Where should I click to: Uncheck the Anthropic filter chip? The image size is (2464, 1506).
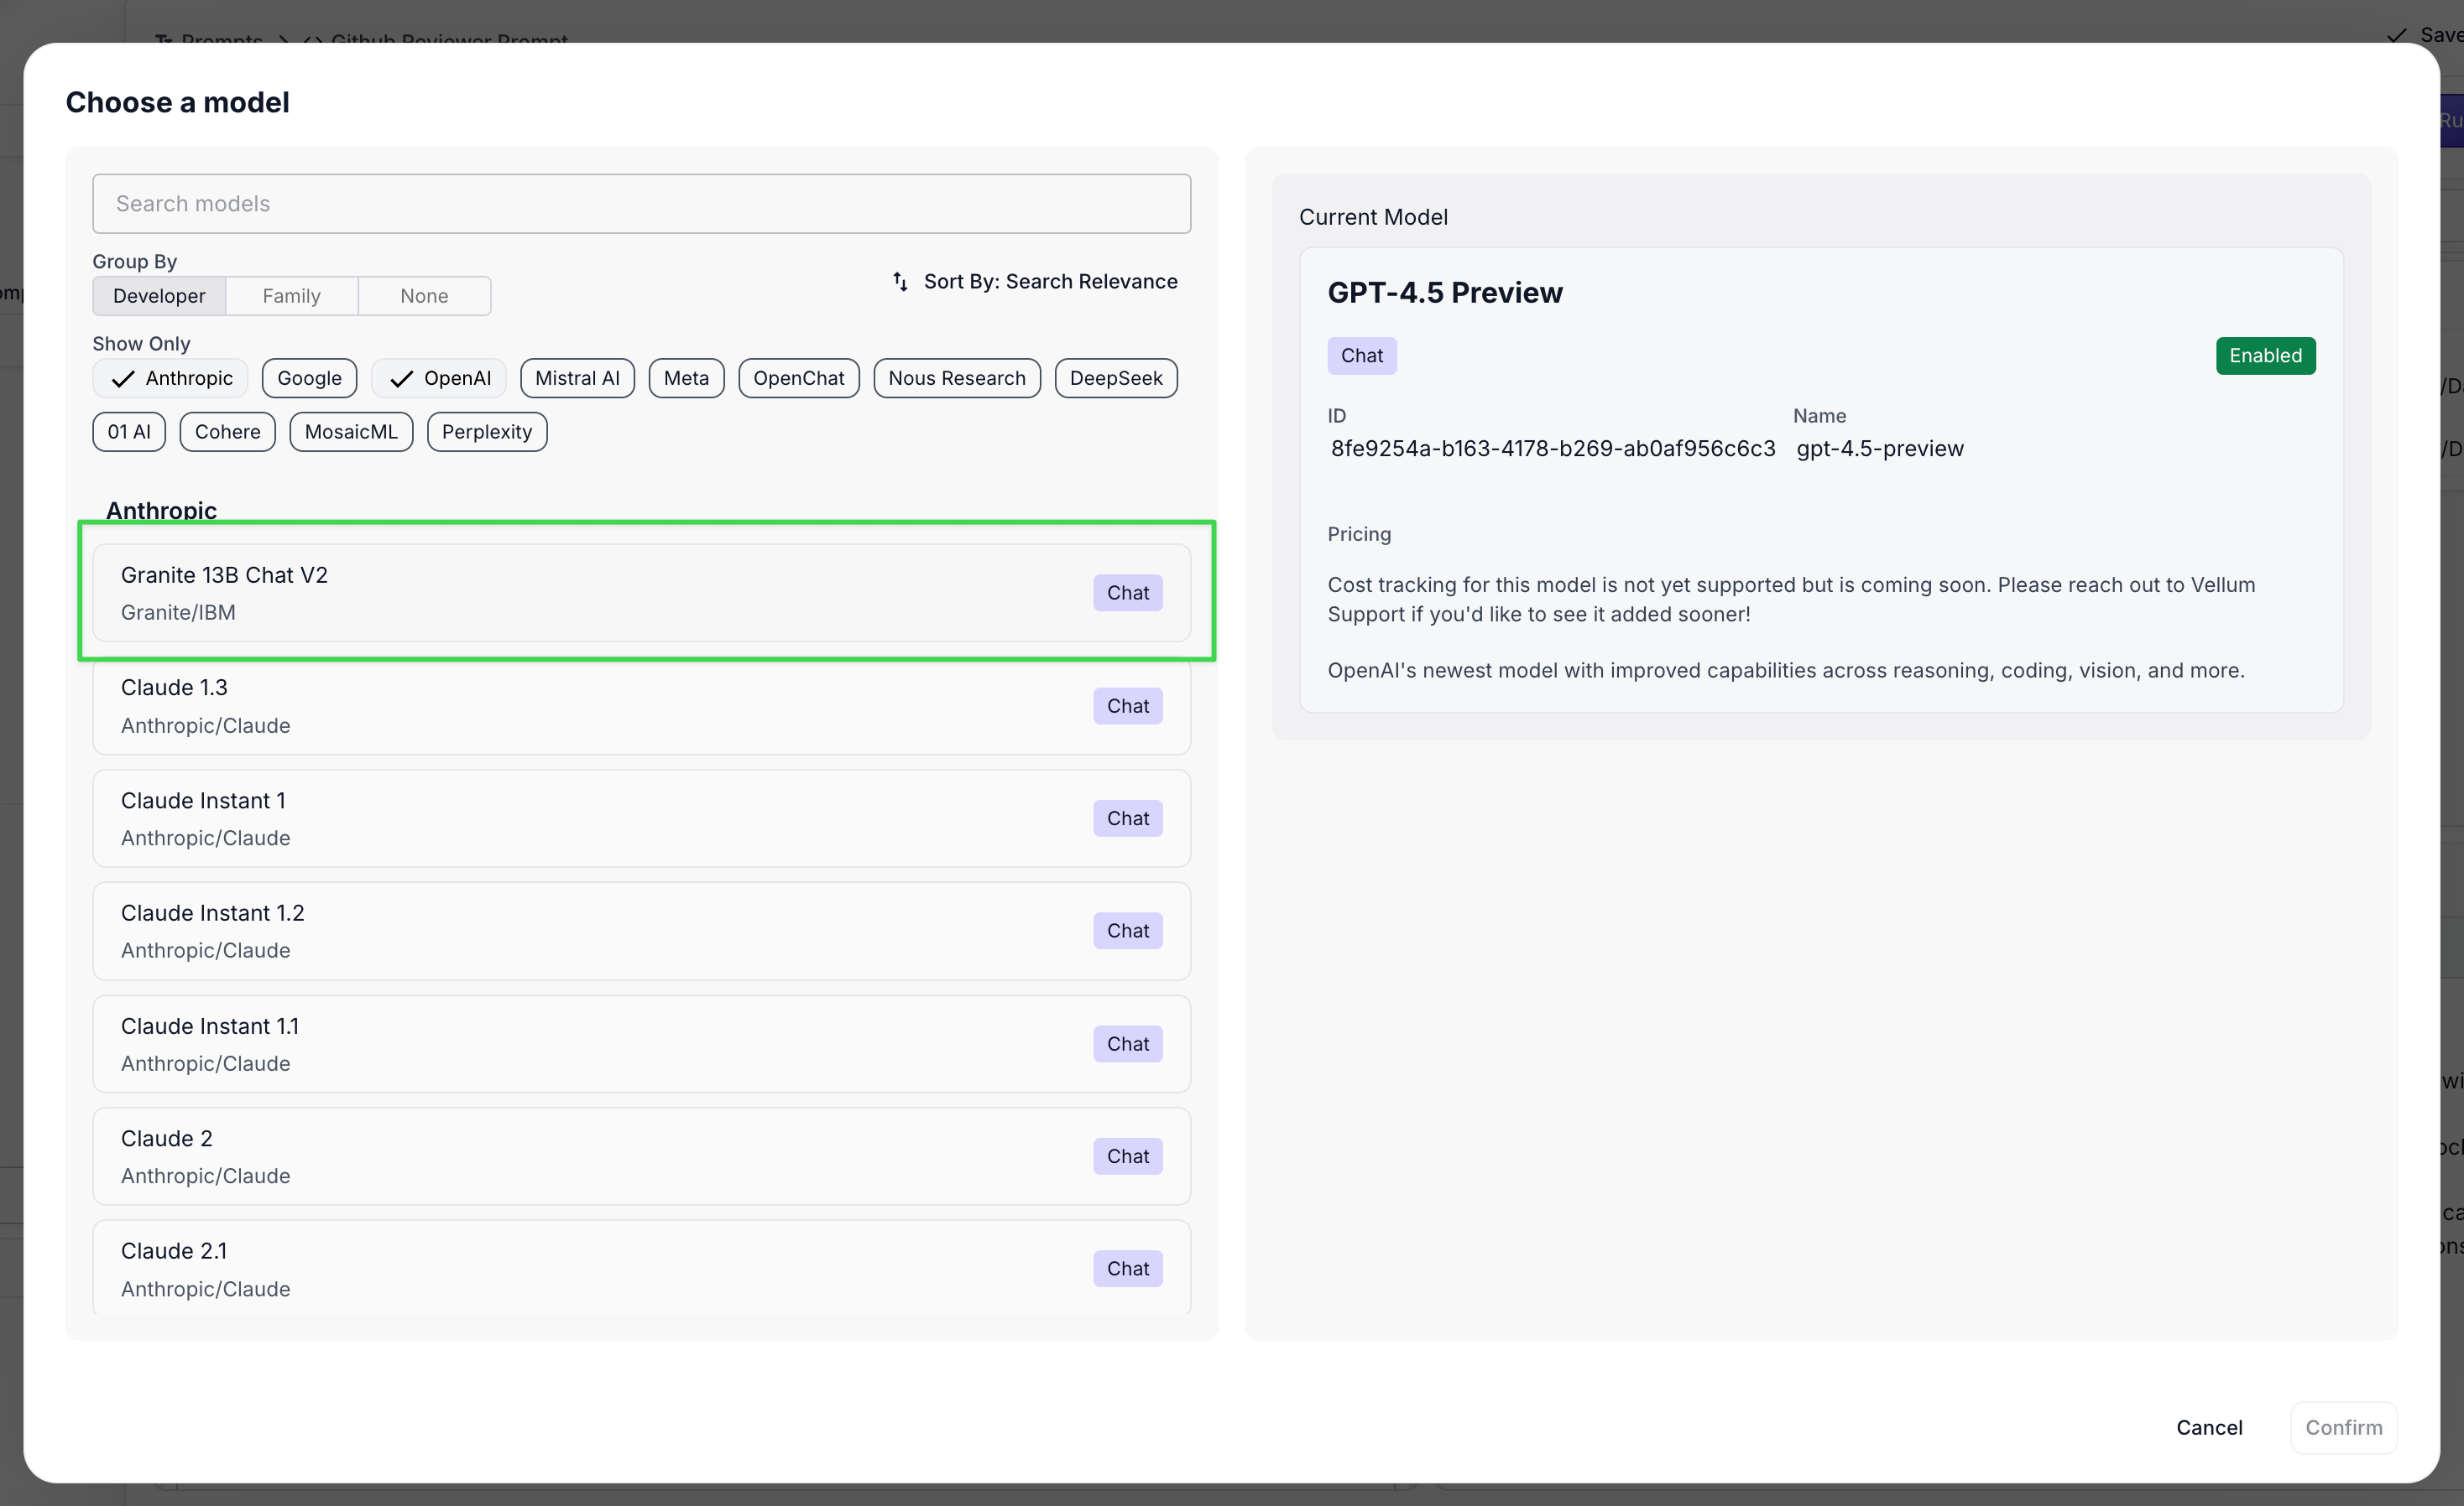click(171, 379)
